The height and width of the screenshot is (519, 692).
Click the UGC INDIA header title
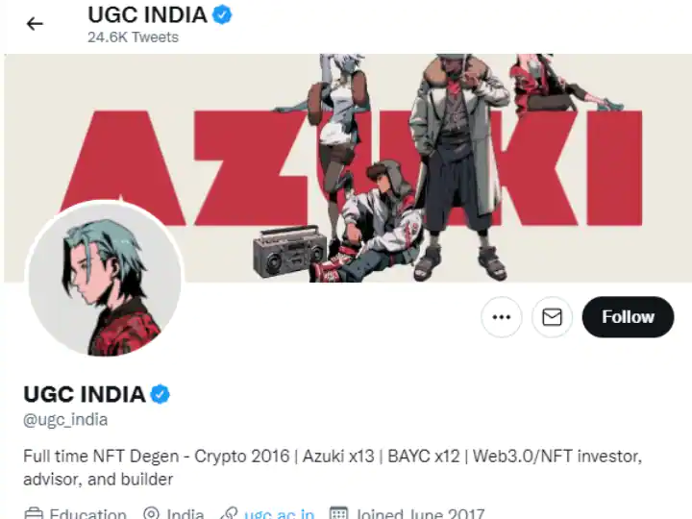pyautogui.click(x=147, y=15)
